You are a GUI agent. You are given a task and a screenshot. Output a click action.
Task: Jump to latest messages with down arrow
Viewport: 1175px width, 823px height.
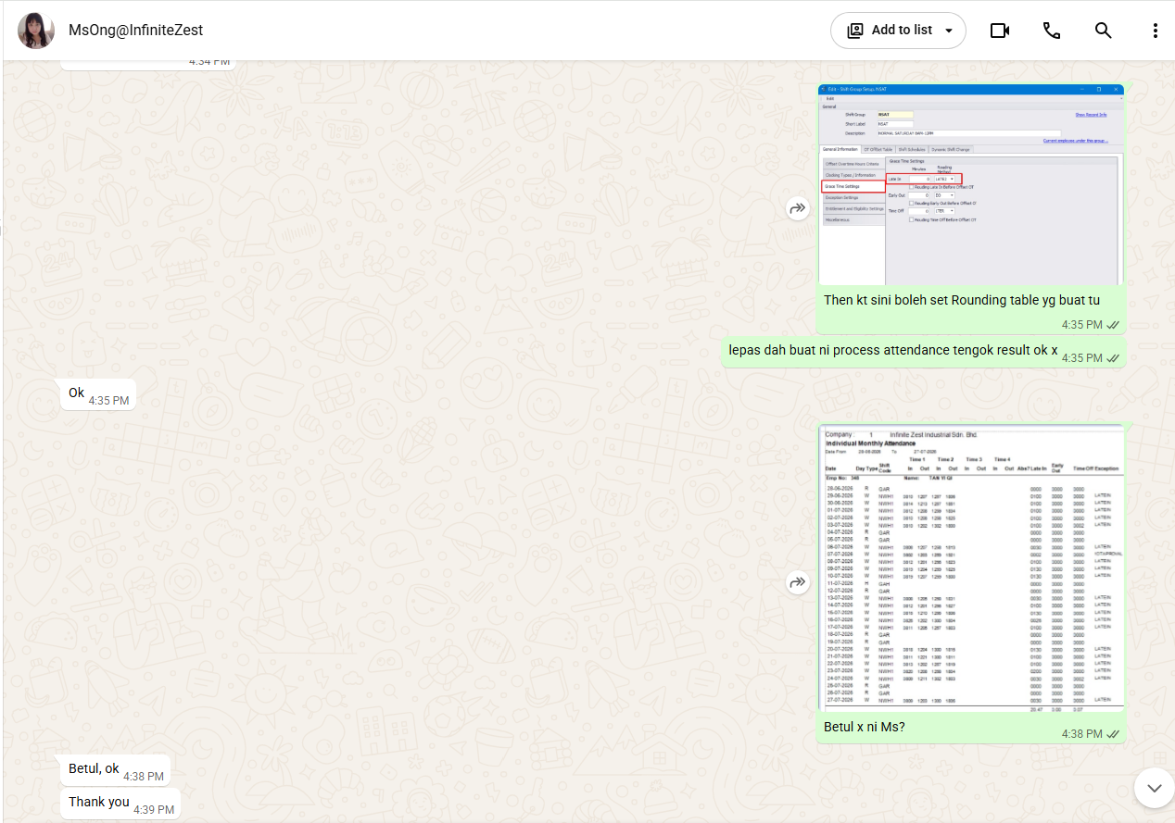pyautogui.click(x=1154, y=788)
